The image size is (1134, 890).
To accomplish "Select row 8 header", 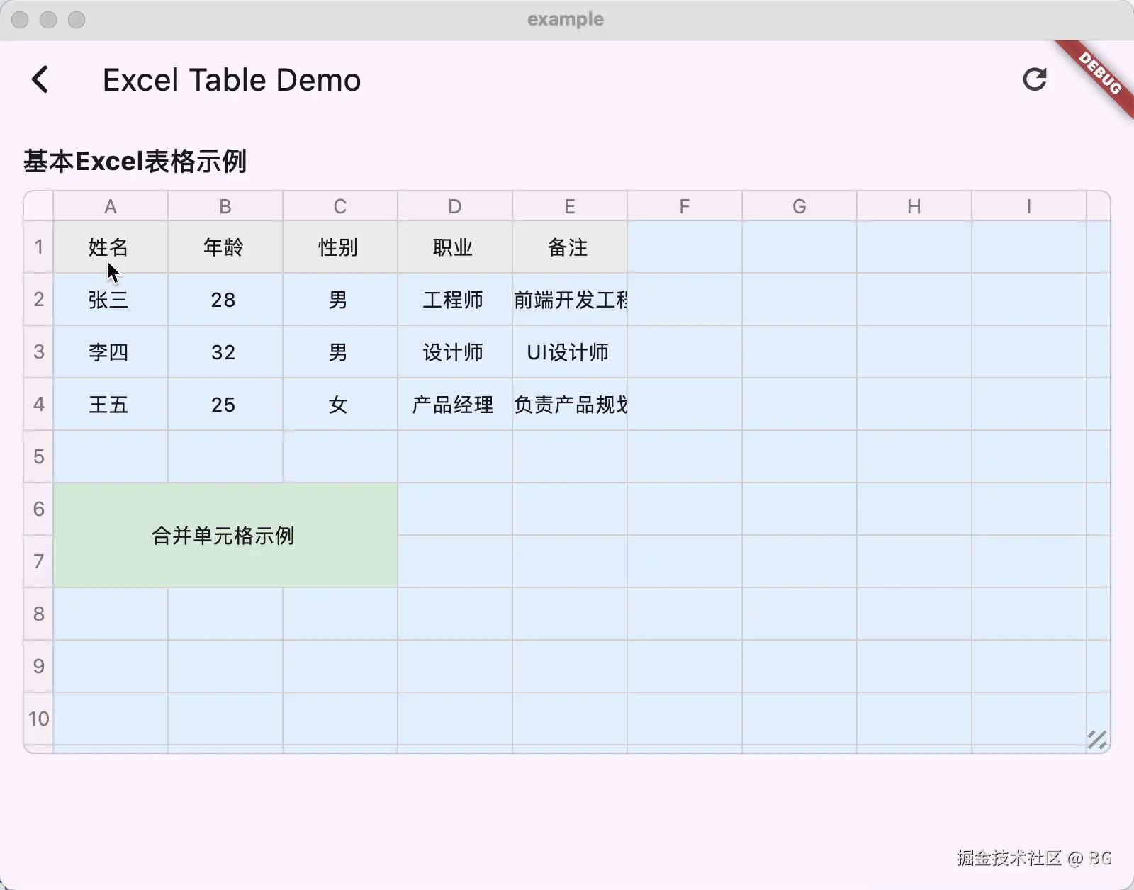I will click(39, 614).
